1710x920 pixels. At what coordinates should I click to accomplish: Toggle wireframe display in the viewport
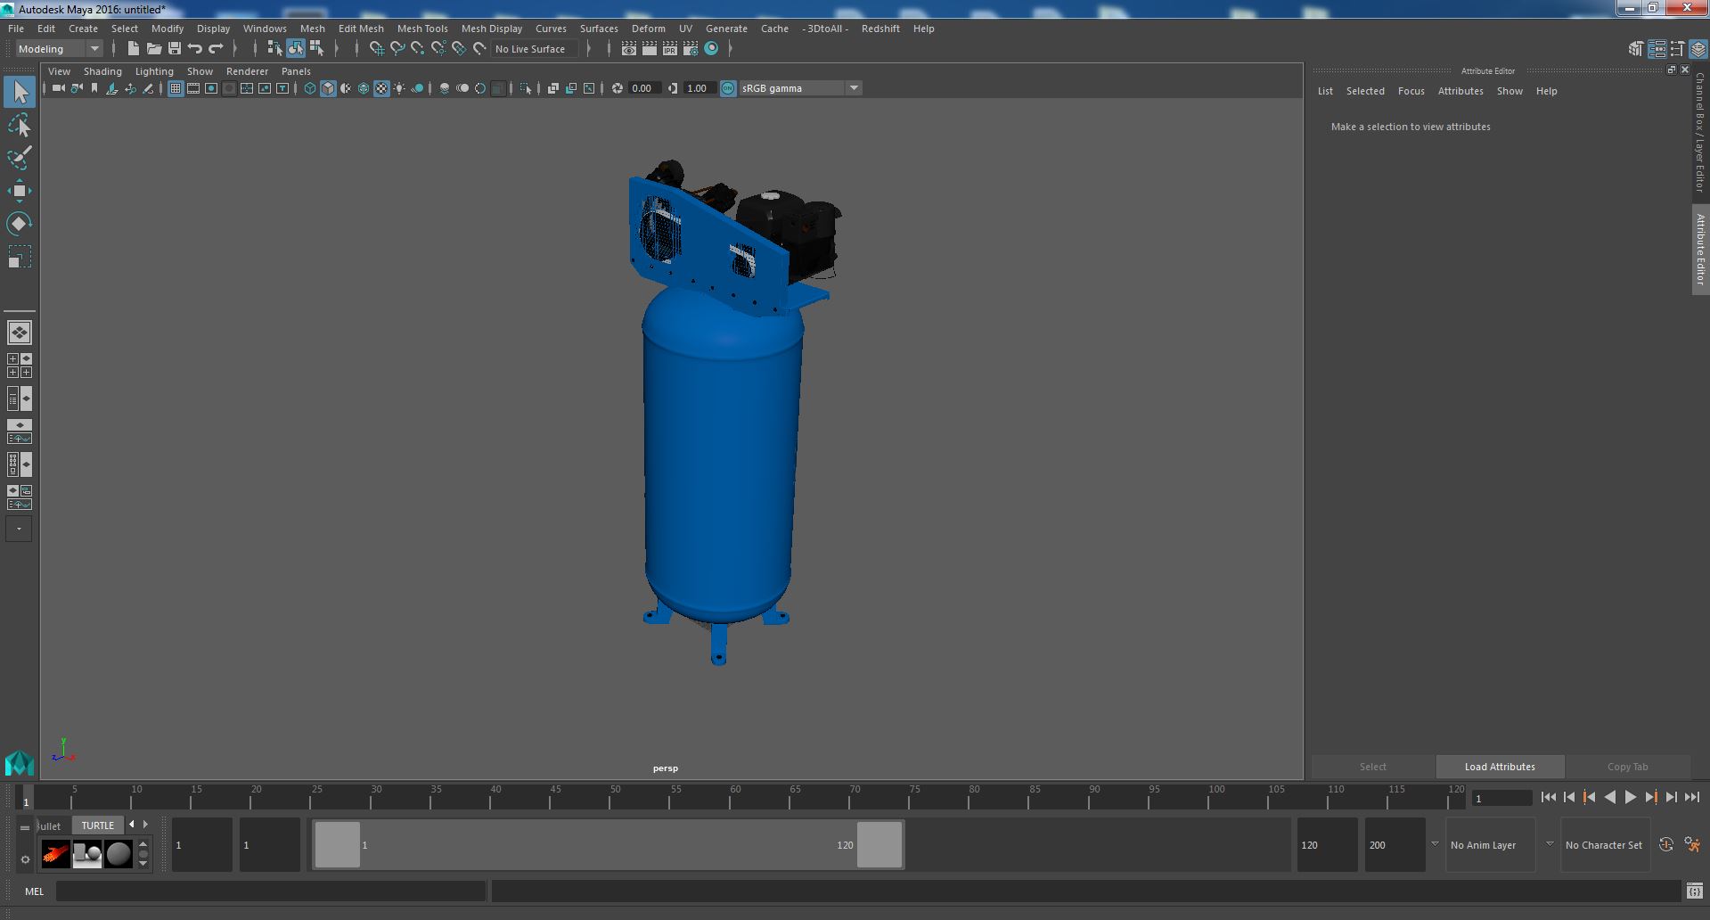(x=310, y=88)
